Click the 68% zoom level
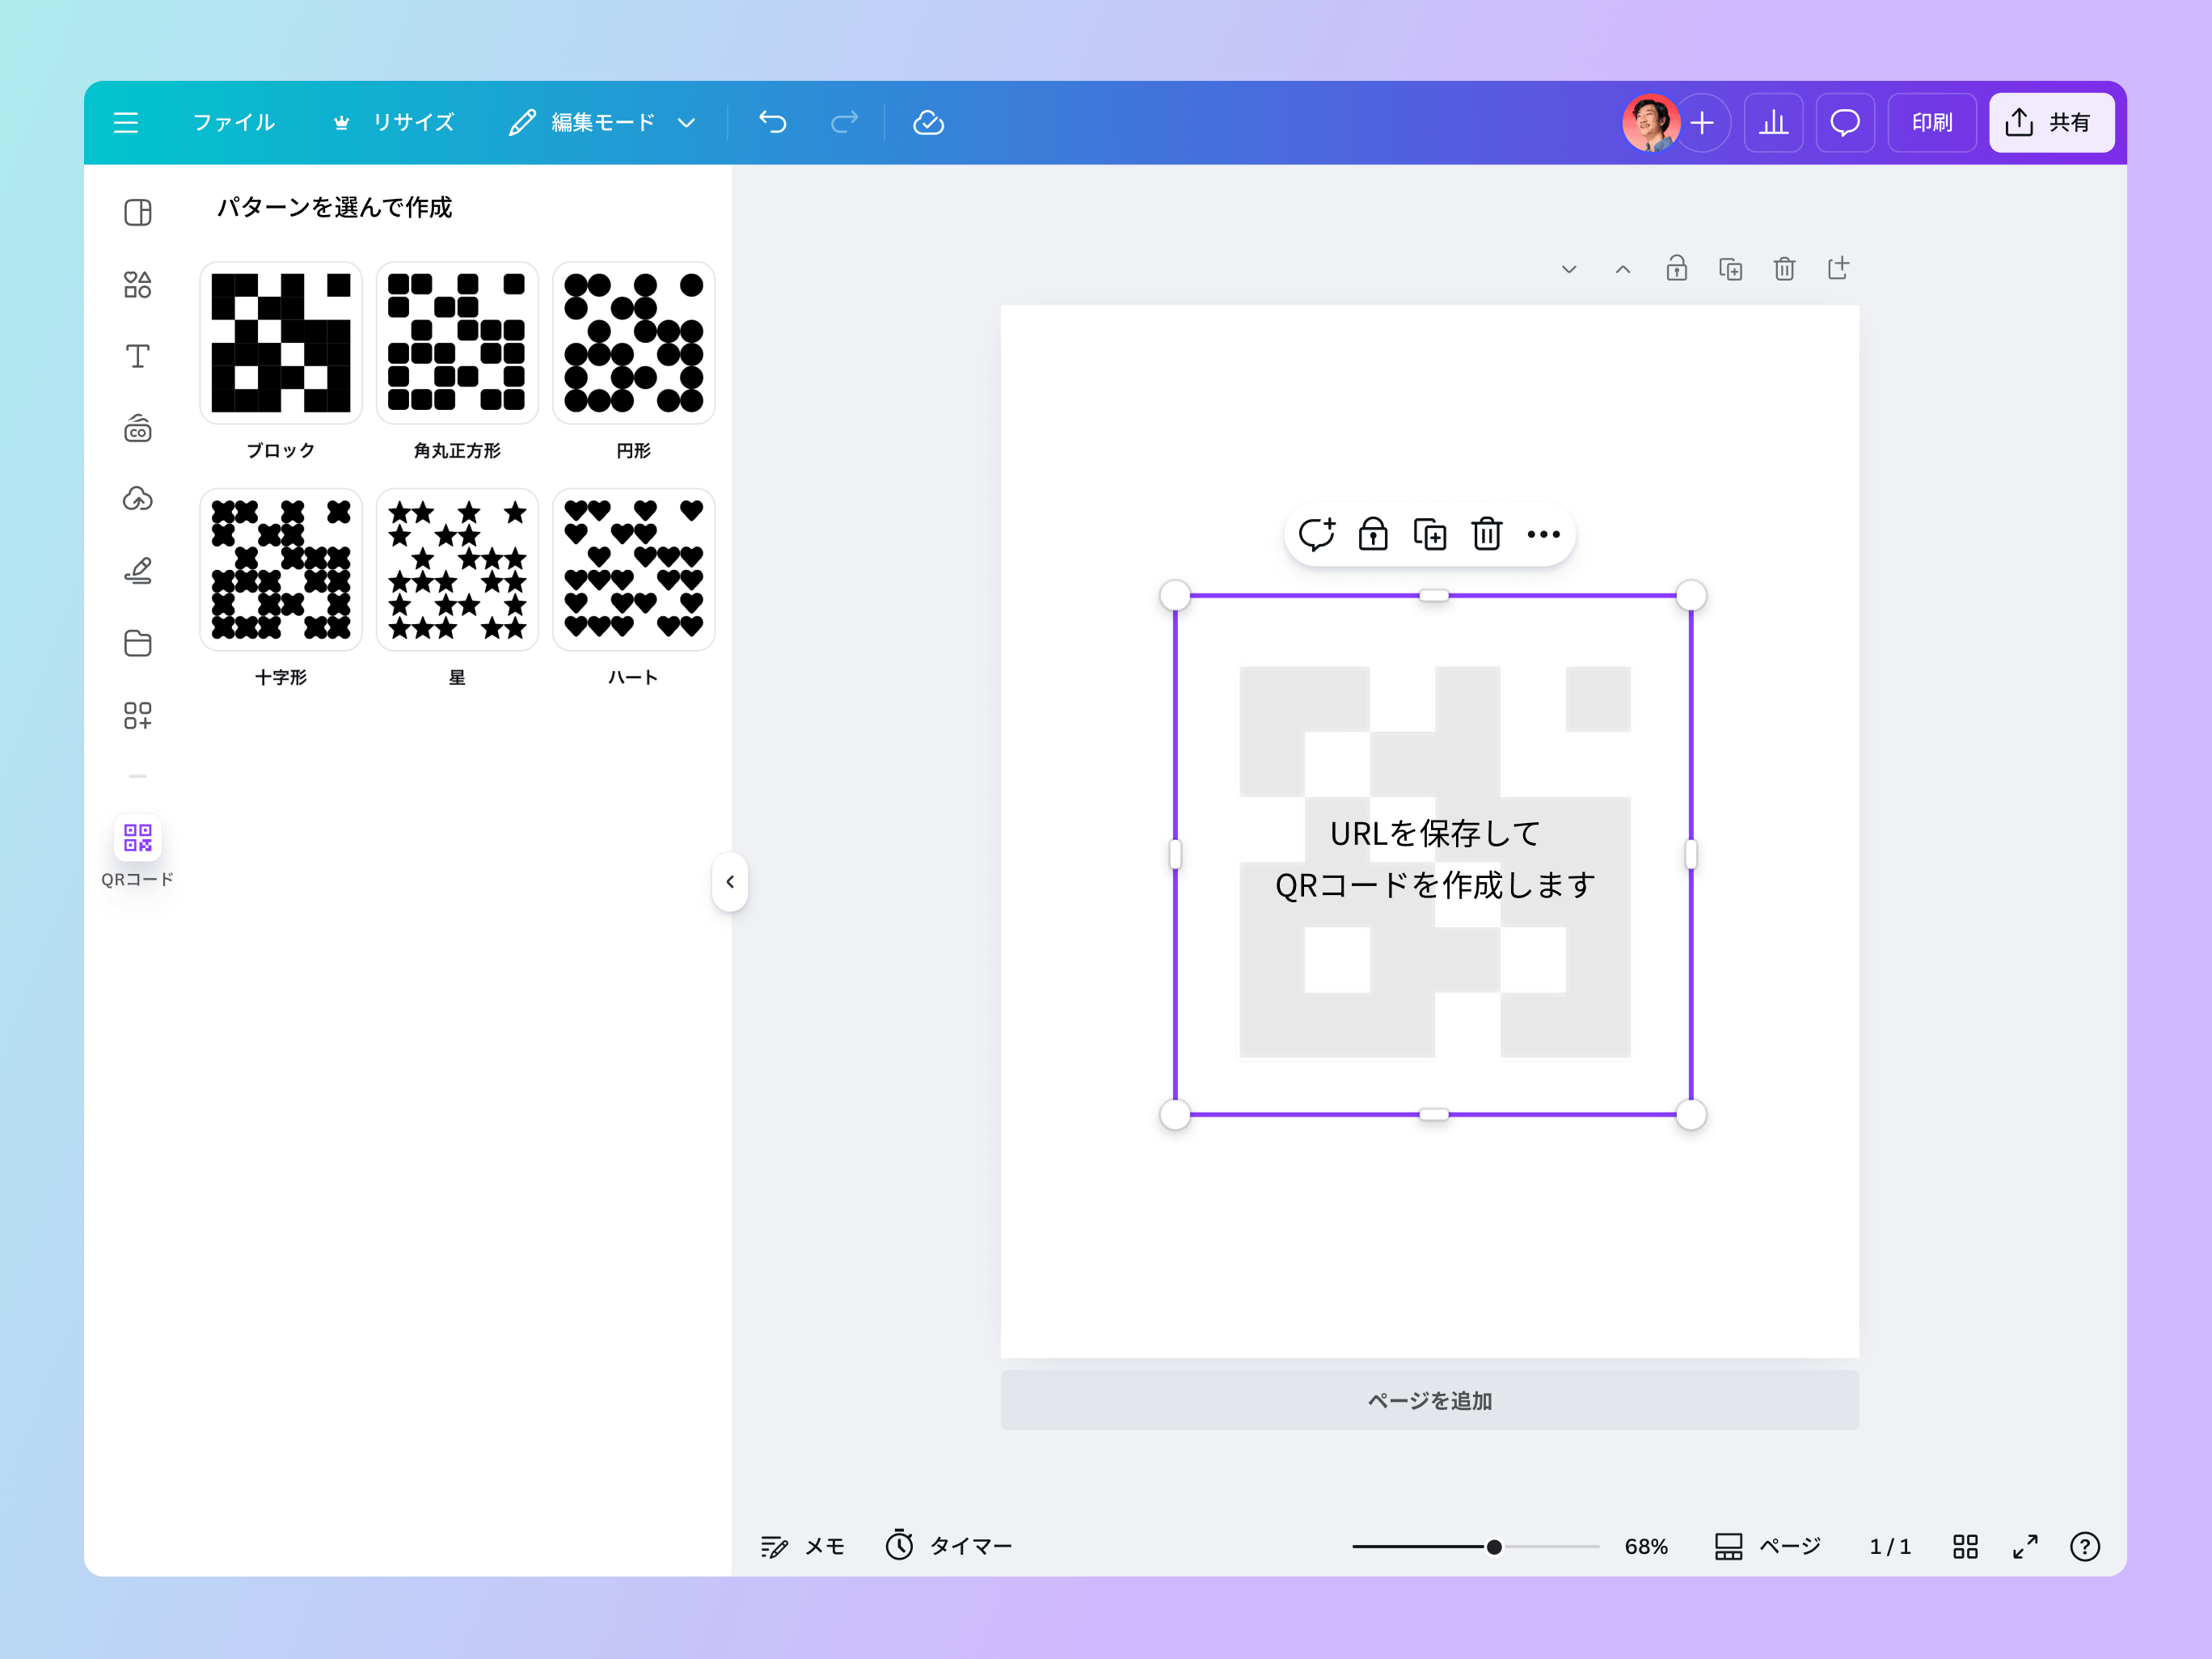This screenshot has width=2212, height=1659. pyautogui.click(x=1646, y=1547)
